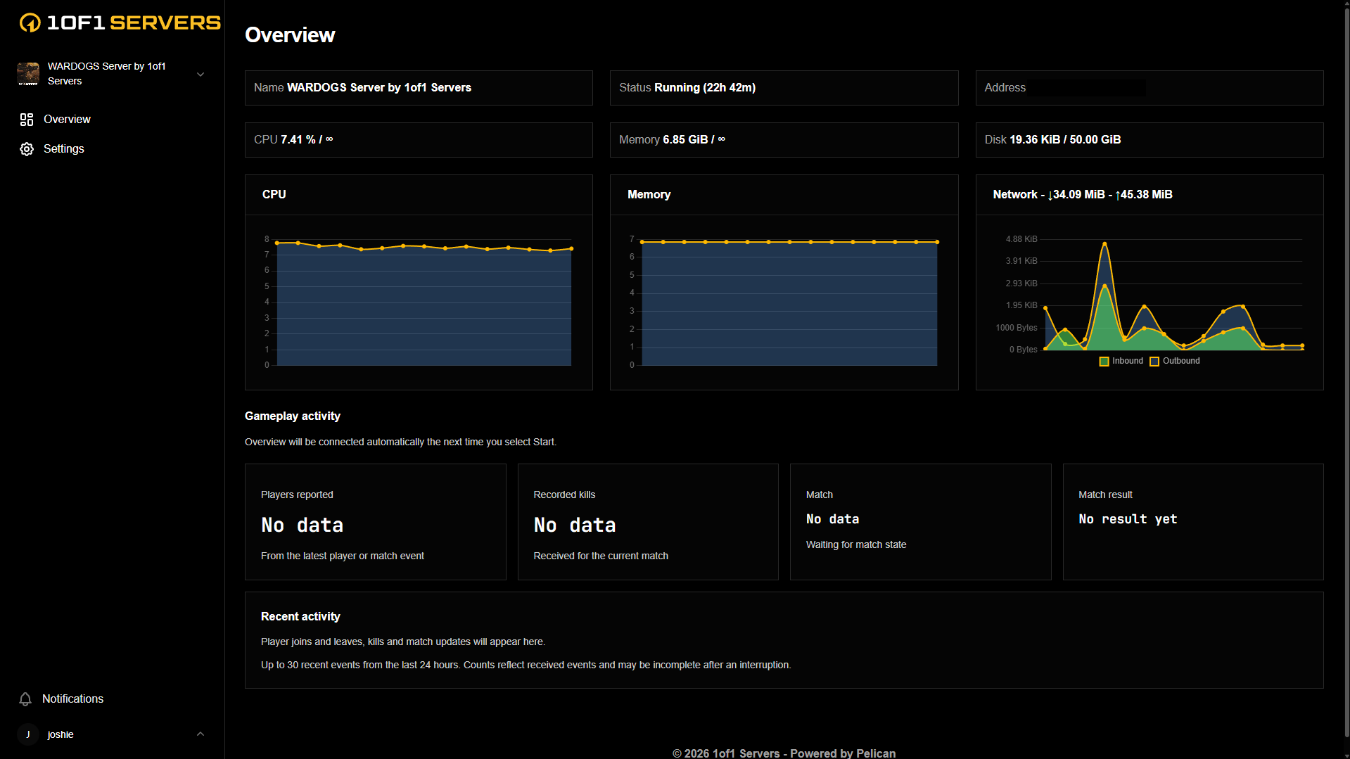The width and height of the screenshot is (1350, 759).
Task: Click the Players reported card
Action: [376, 522]
